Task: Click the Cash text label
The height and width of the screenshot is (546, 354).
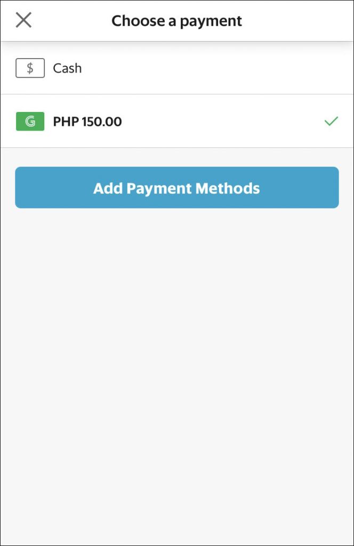Action: [x=67, y=68]
